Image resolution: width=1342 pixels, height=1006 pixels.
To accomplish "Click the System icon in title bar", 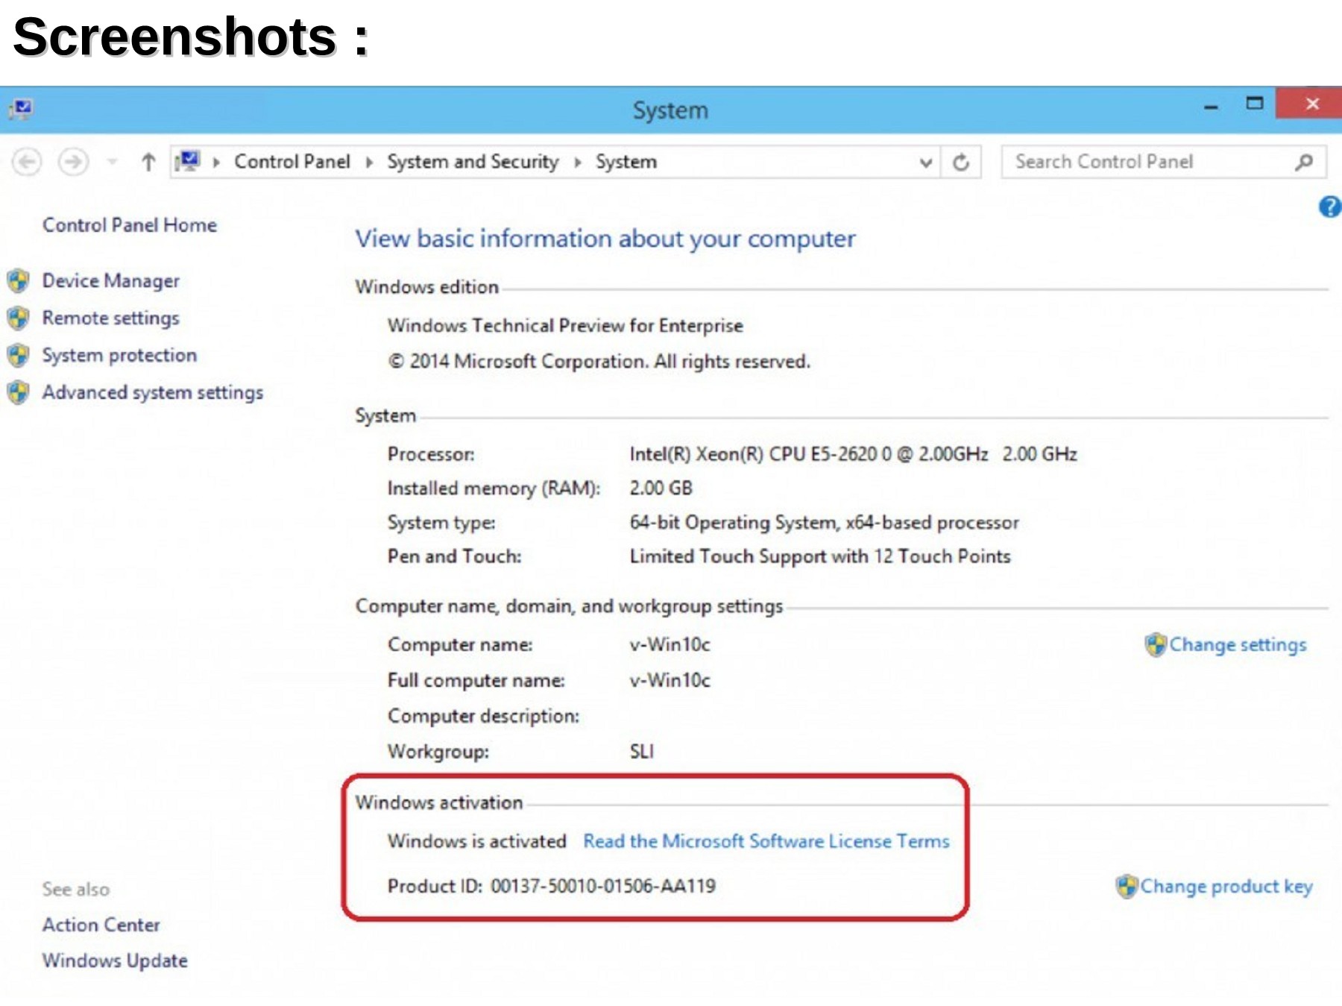I will coord(22,110).
